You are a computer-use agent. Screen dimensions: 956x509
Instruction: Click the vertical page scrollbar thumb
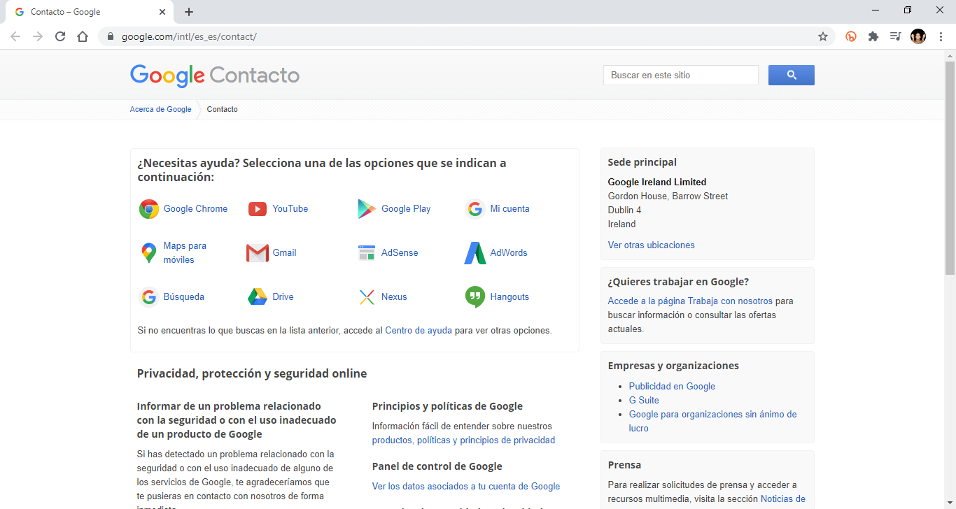950,168
